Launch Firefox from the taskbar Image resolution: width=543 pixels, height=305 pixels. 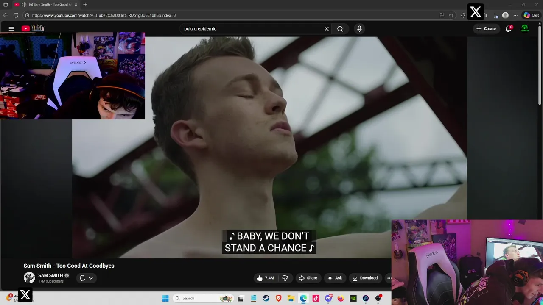[341, 298]
